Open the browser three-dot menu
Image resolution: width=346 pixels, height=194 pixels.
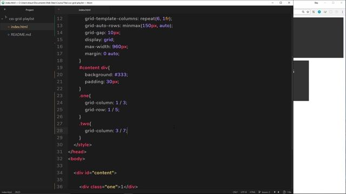343,12
